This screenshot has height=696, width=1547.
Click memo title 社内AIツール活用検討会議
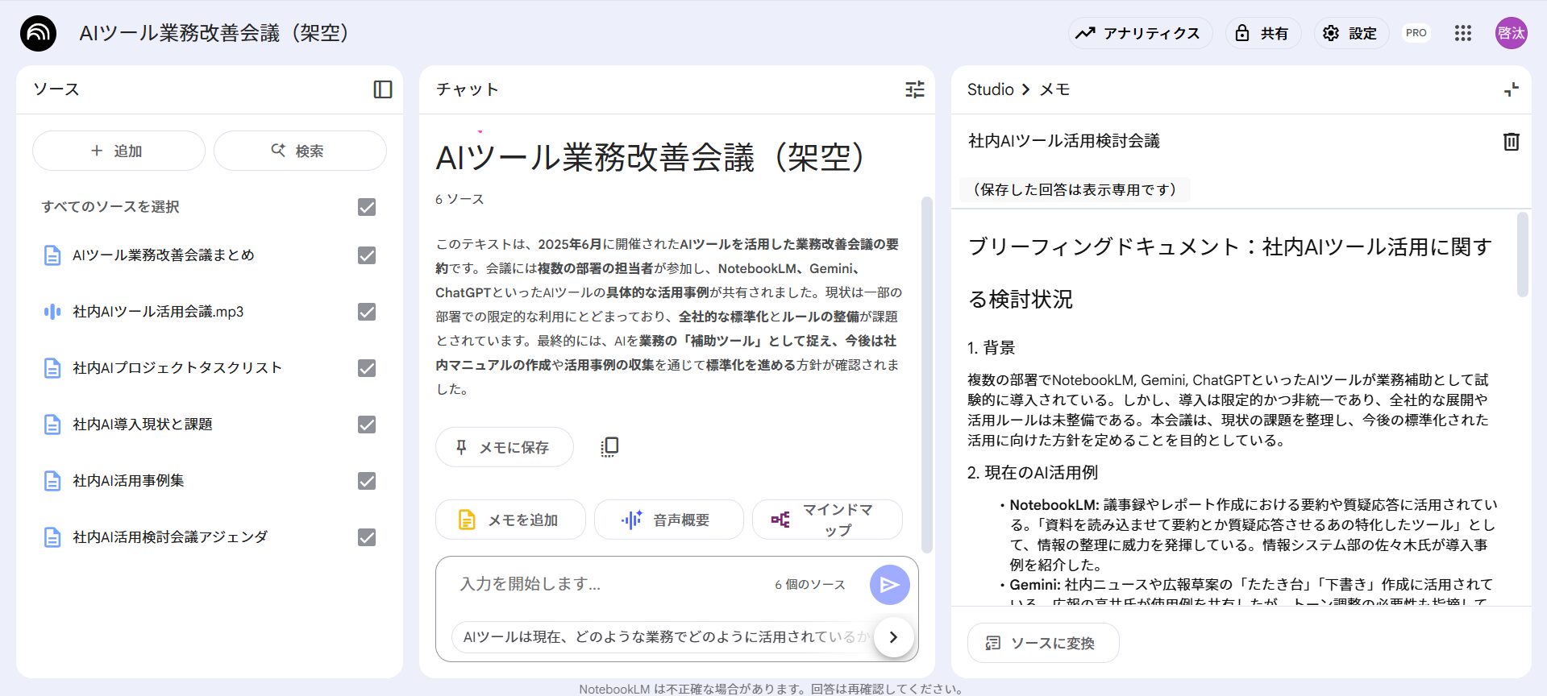tap(1064, 141)
